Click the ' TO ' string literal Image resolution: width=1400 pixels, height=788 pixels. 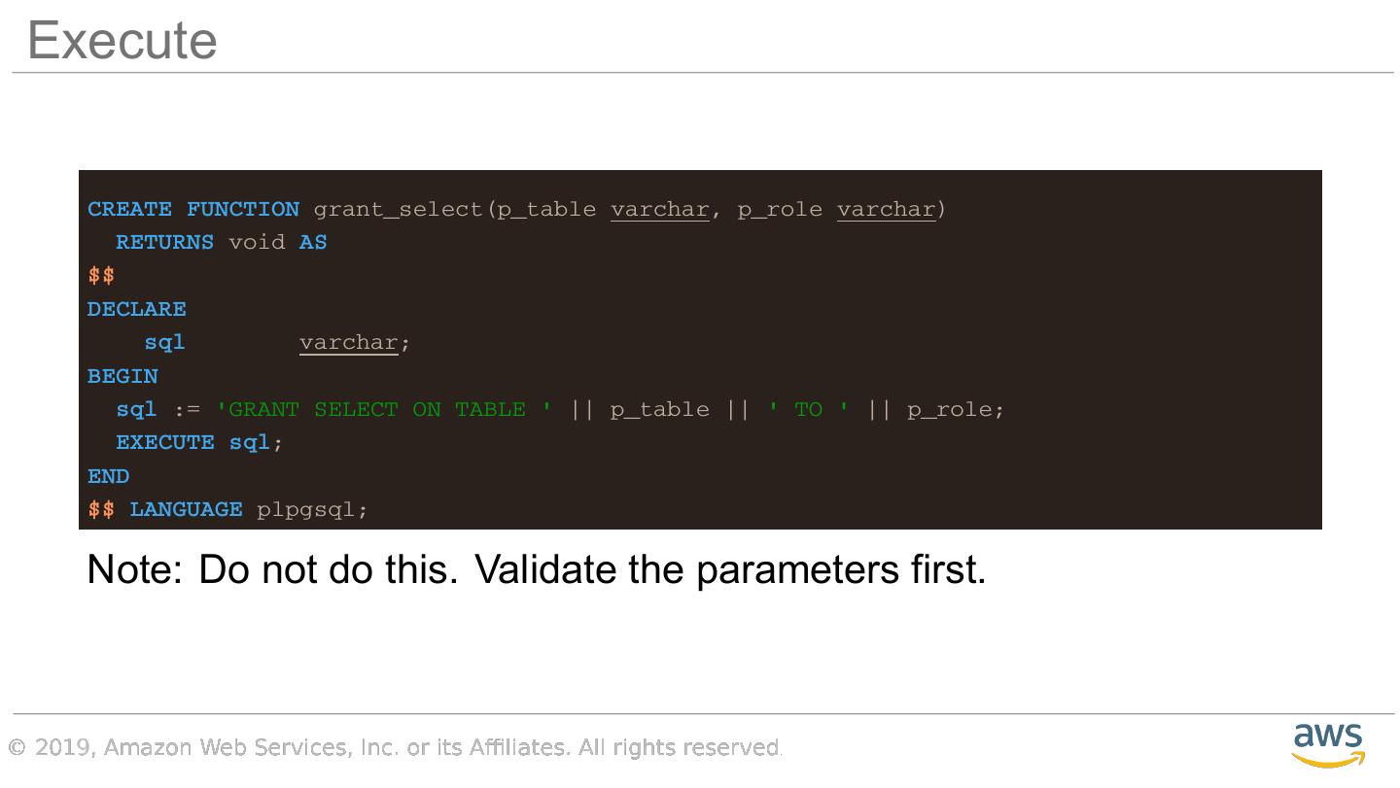(808, 410)
